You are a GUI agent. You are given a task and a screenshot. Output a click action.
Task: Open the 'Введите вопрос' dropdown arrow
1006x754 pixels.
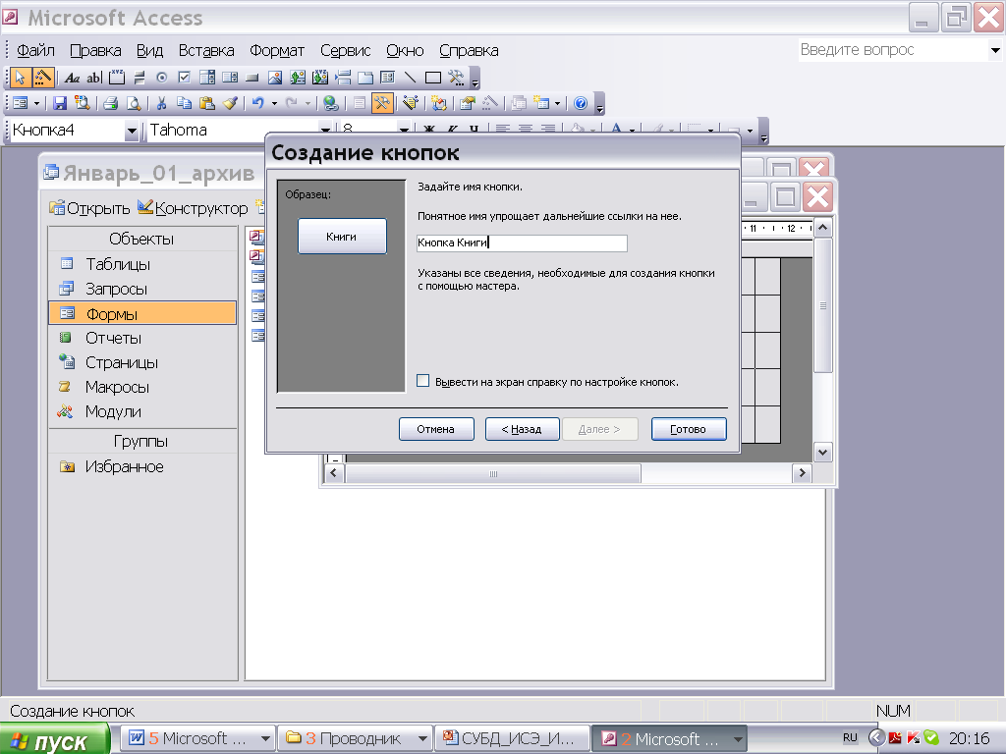point(994,50)
